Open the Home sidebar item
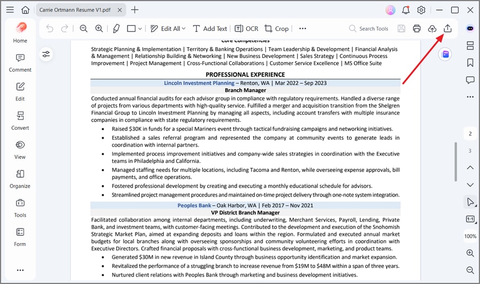Viewport: 480px width, 284px height. click(20, 33)
